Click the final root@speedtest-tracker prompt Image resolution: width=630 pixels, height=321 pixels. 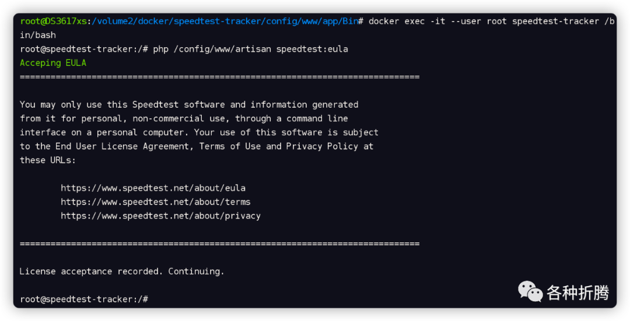pyautogui.click(x=84, y=299)
